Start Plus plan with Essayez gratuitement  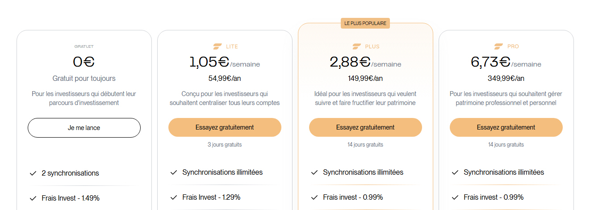click(365, 127)
